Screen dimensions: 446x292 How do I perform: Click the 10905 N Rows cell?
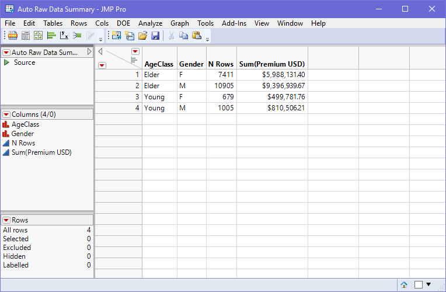pyautogui.click(x=221, y=86)
